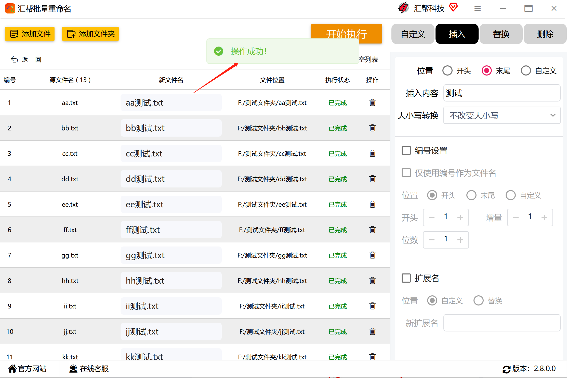This screenshot has width=567, height=378.
Task: Decrease the 开头 start number
Action: 431,217
